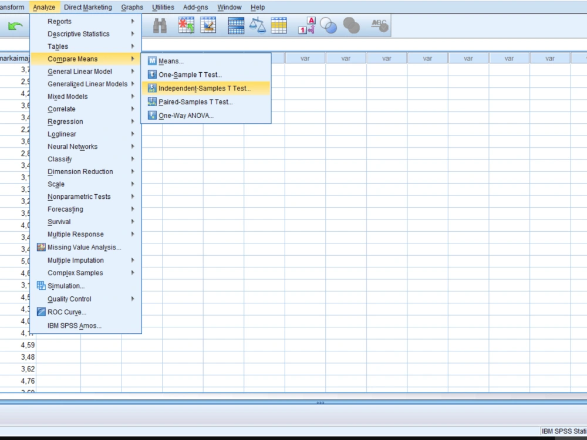Screen dimensions: 587x440
Task: Click the first var column header
Action: pyautogui.click(x=305, y=58)
